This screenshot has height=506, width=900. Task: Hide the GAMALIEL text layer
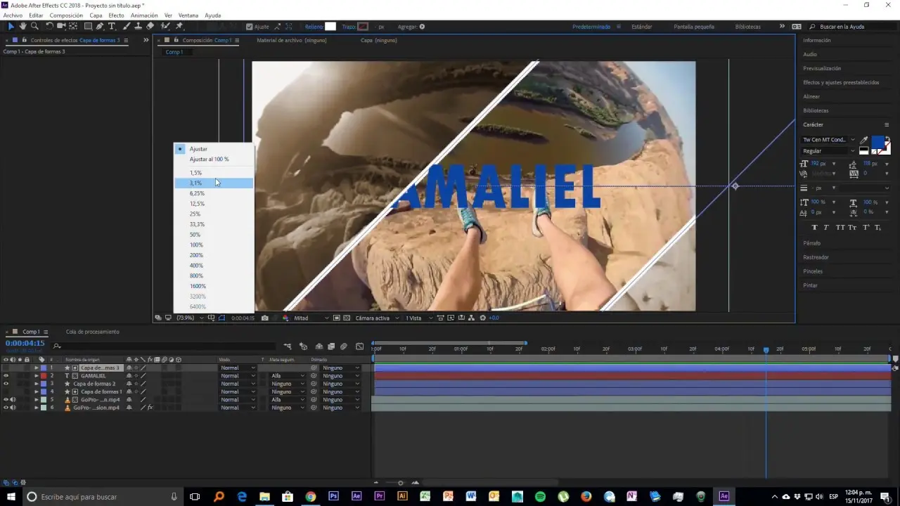(x=6, y=376)
